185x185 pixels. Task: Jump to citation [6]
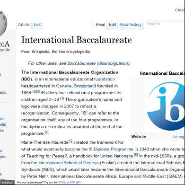coord(136,155)
